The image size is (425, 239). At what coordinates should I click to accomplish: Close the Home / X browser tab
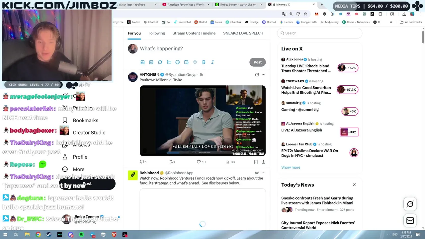click(x=314, y=5)
